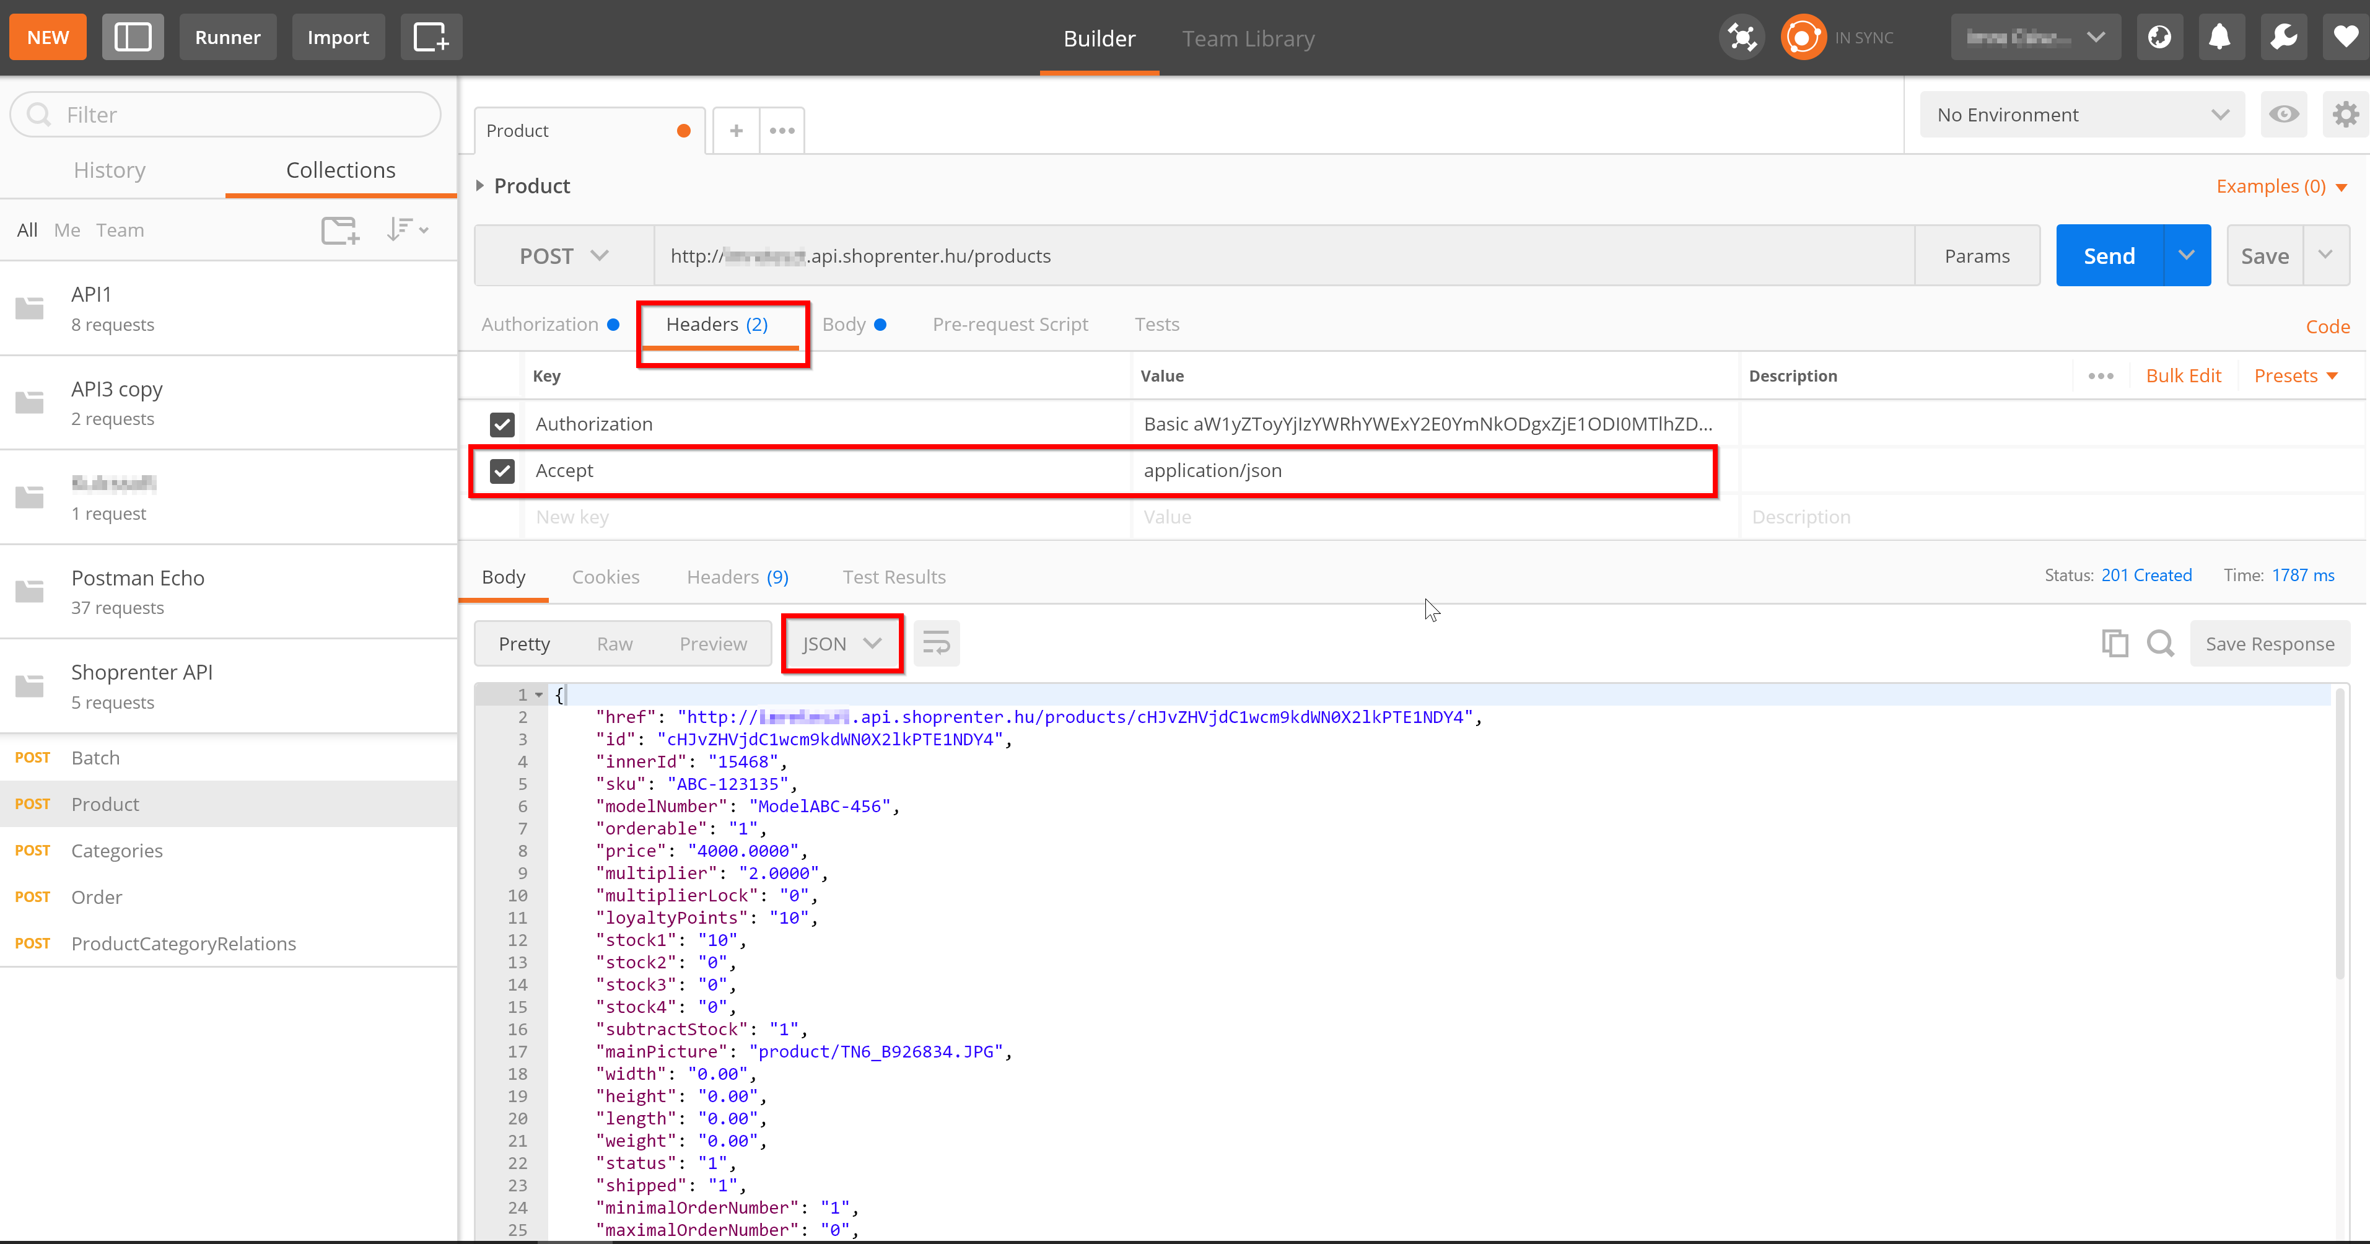This screenshot has height=1244, width=2370.
Task: Toggle the sidebar panel visibility
Action: [x=133, y=37]
